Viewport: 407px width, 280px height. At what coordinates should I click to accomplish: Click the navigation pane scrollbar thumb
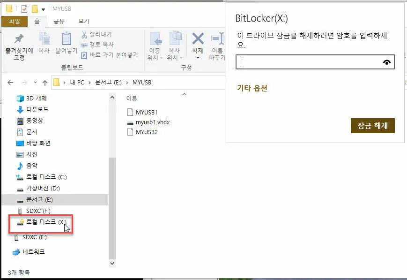(112, 208)
